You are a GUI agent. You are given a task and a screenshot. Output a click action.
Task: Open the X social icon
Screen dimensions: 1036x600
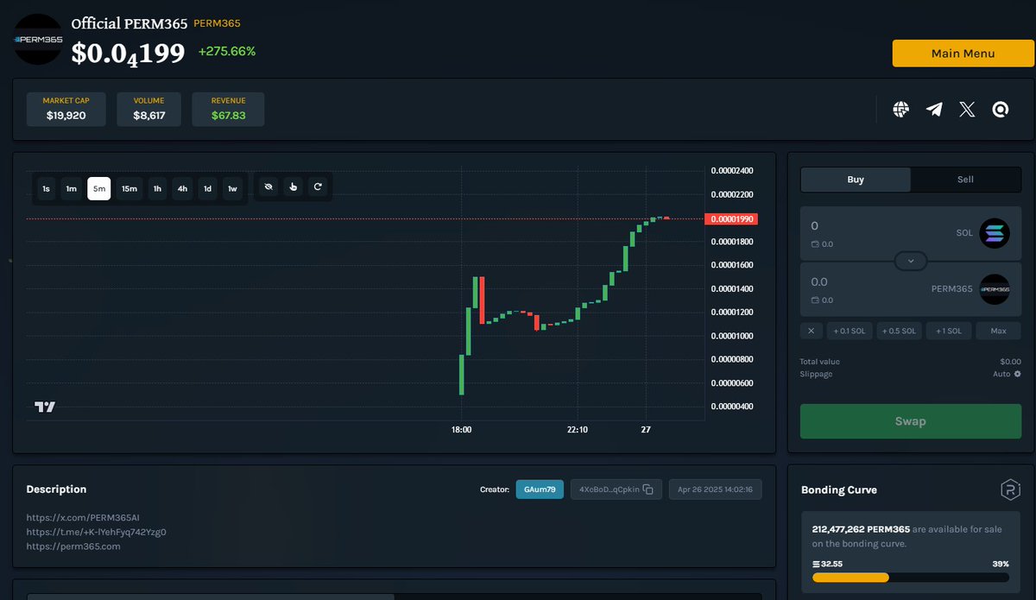(x=967, y=109)
